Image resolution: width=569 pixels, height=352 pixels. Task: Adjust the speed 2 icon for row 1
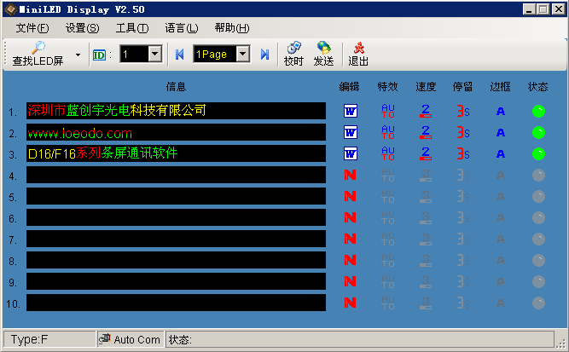tap(426, 111)
